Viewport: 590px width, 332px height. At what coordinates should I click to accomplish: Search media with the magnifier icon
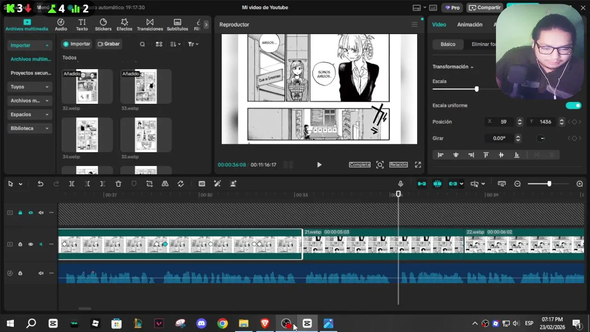pyautogui.click(x=142, y=44)
